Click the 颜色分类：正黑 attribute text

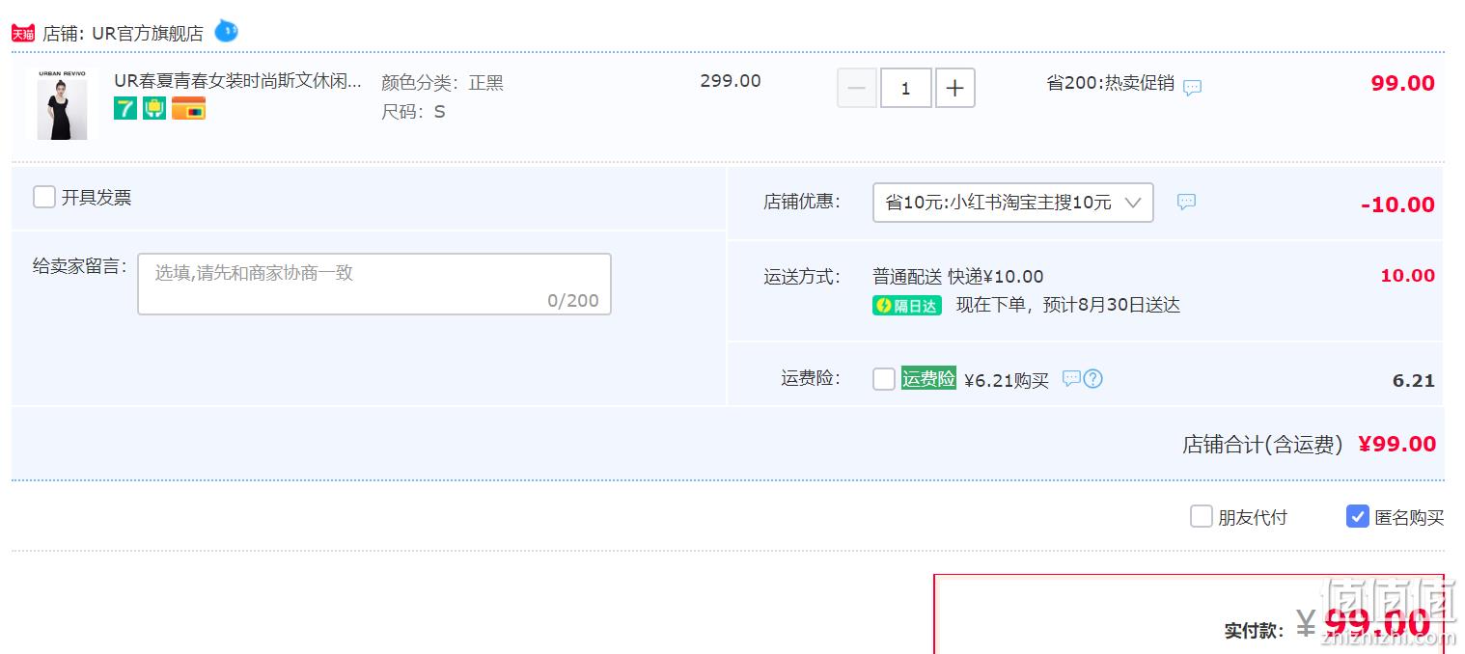pos(443,83)
